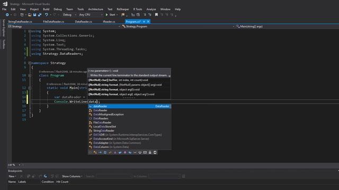Toggle namespaces braces filter in completion popup
339x190 pixels.
[90, 153]
